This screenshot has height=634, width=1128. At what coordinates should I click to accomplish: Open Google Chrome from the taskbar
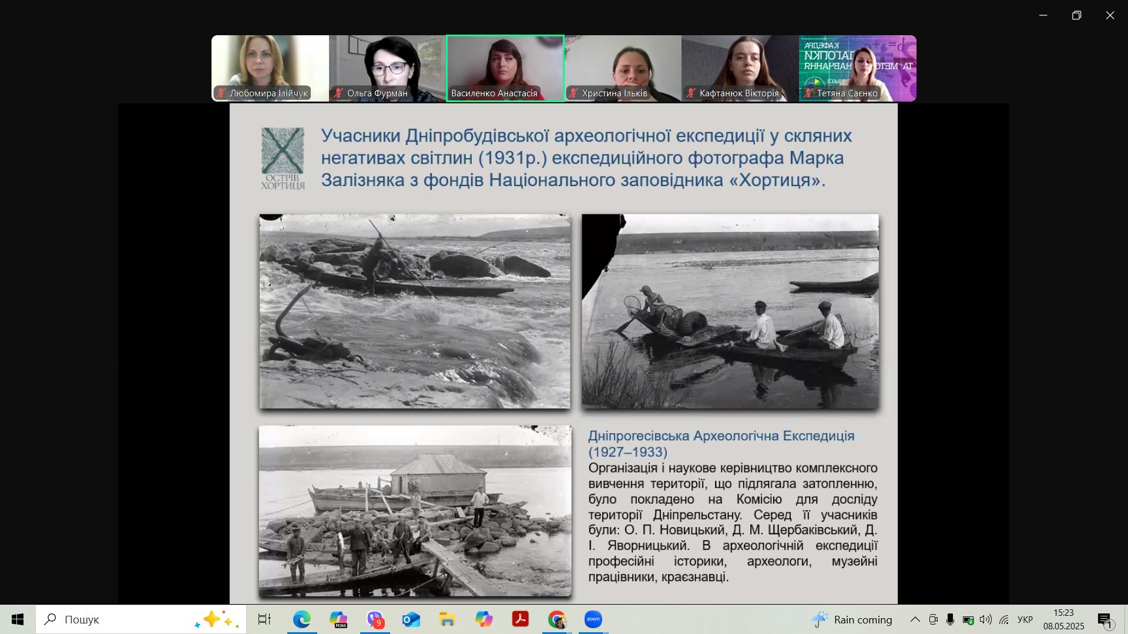[x=556, y=619]
